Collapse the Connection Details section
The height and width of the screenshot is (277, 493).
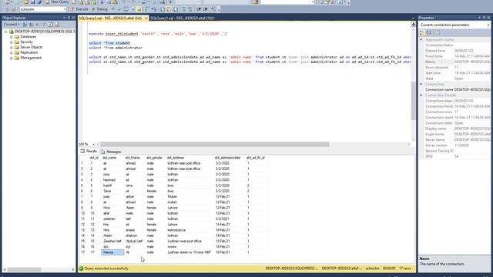(x=421, y=95)
